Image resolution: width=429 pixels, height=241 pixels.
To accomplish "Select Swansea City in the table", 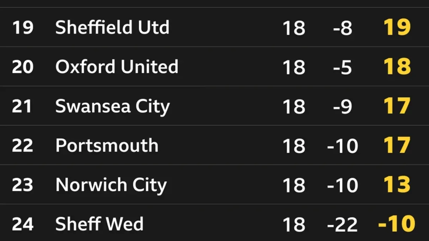I will [x=112, y=106].
